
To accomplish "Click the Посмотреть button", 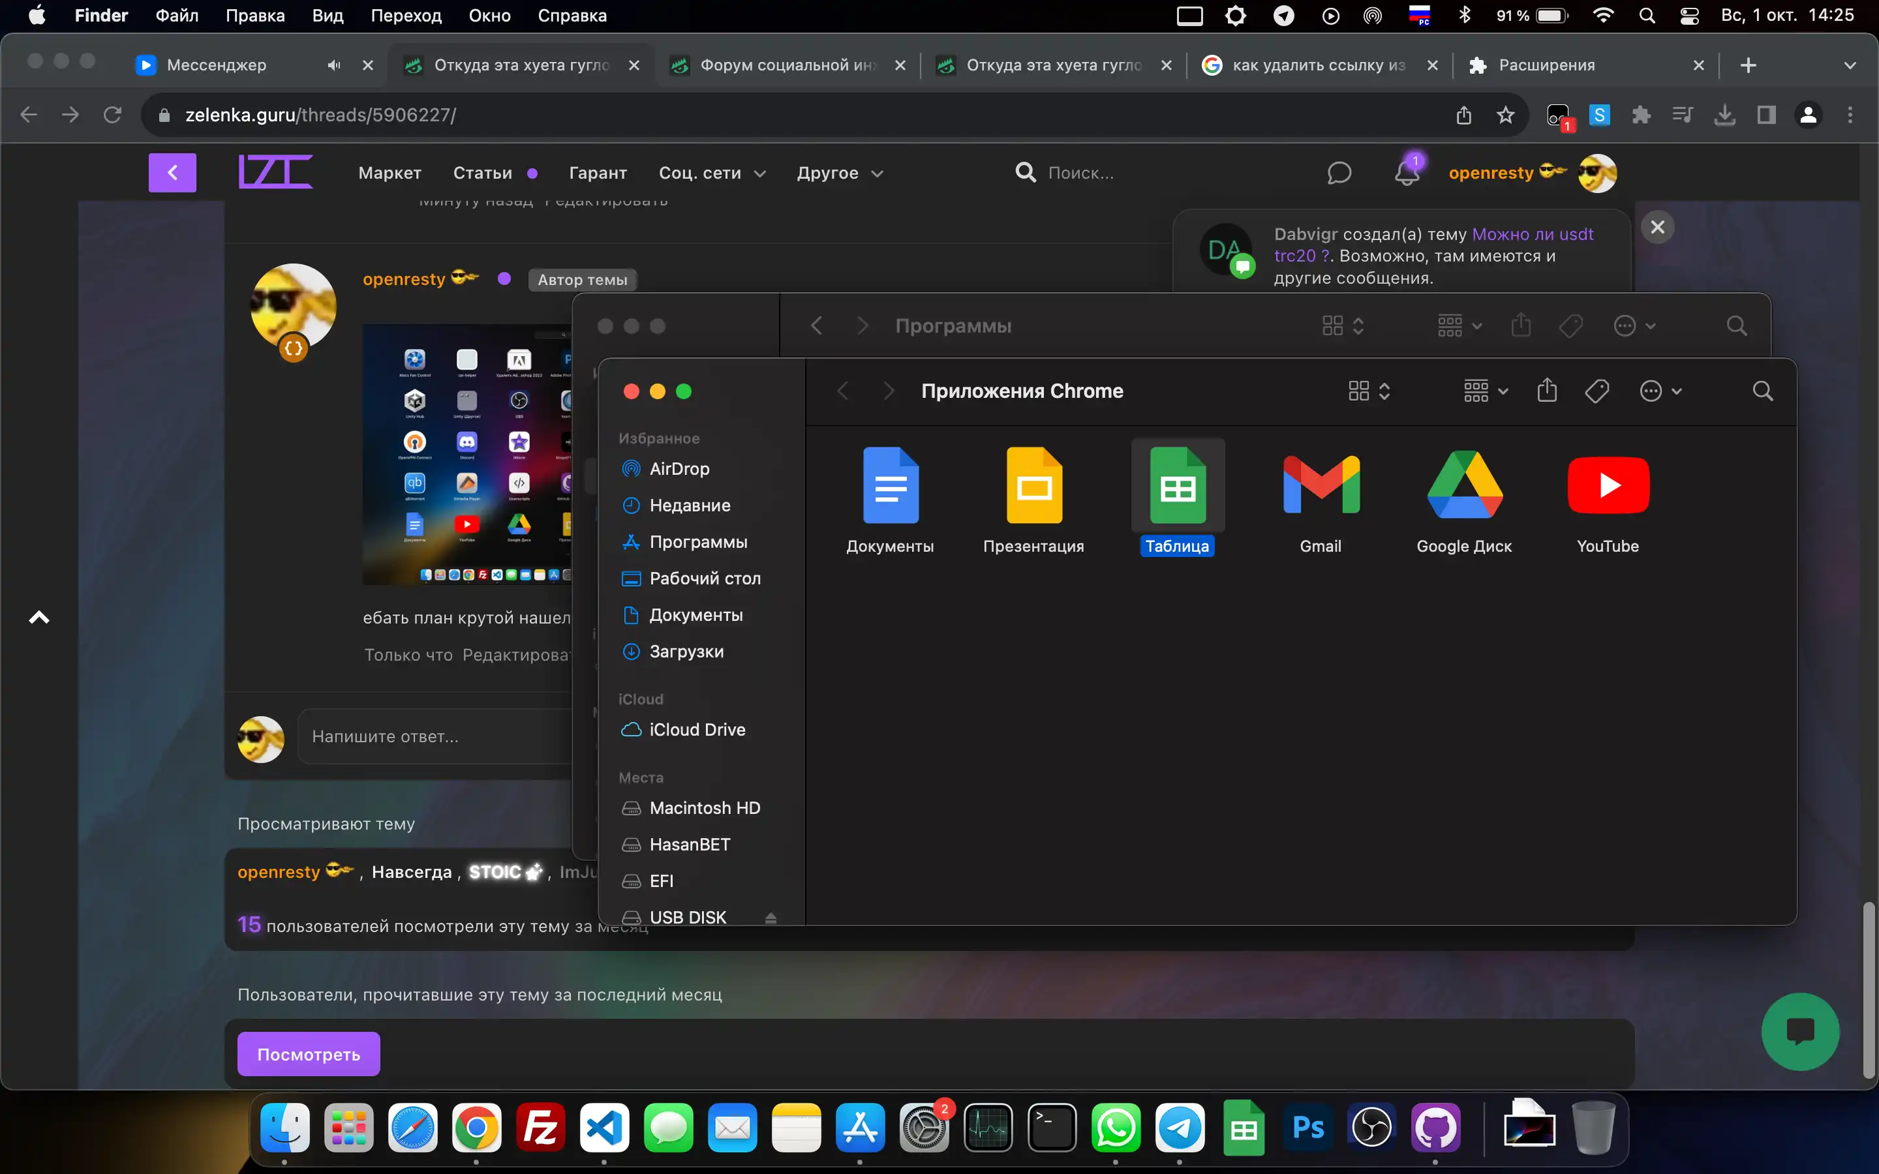I will point(308,1053).
